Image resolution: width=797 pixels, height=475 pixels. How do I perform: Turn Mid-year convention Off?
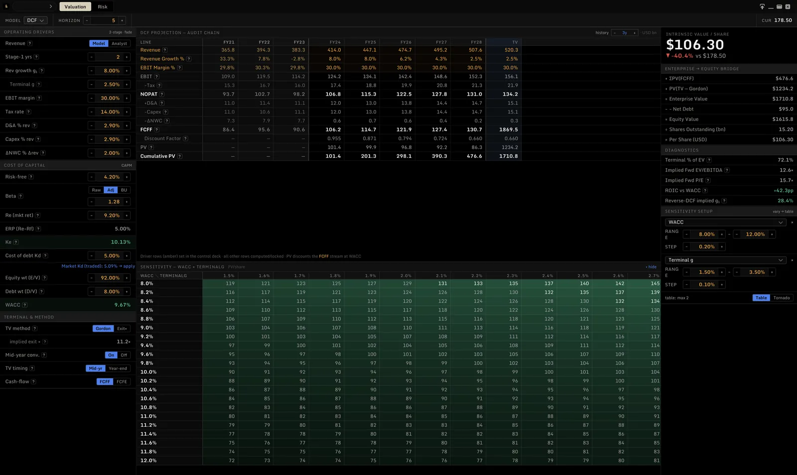click(x=124, y=355)
